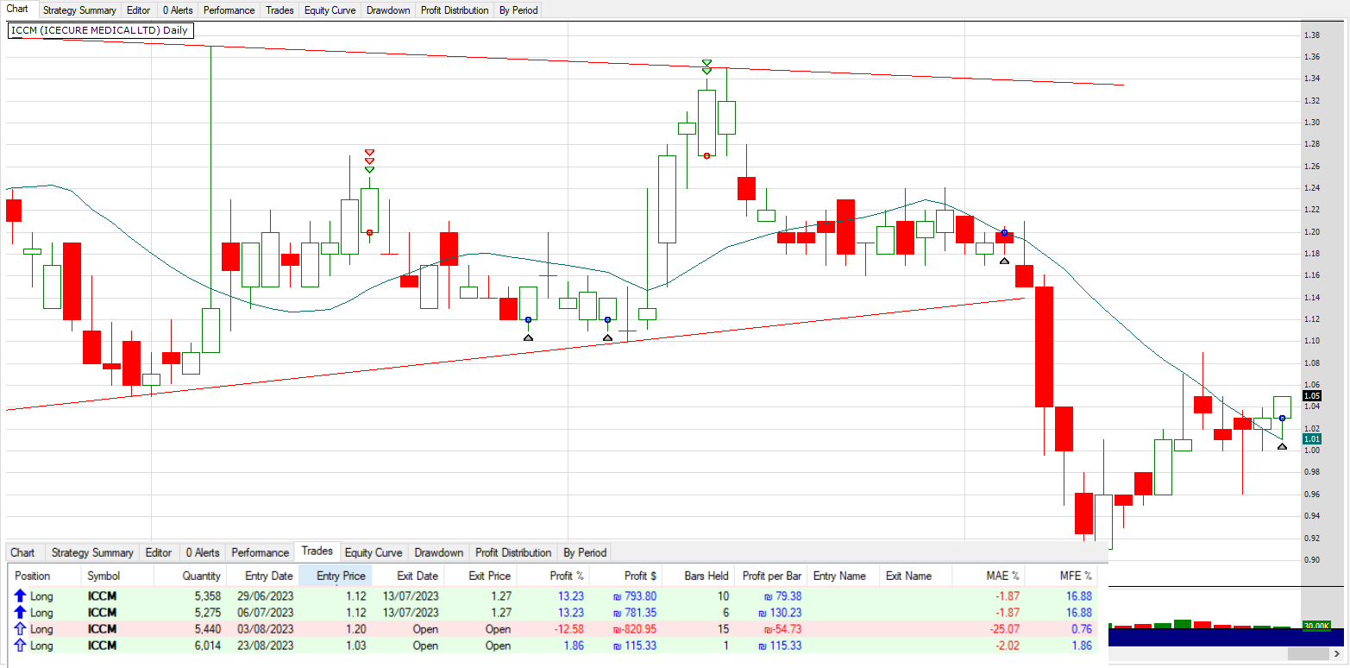This screenshot has height=668, width=1350.
Task: Switch to Chart tab in the lower tab bar
Action: tap(22, 552)
